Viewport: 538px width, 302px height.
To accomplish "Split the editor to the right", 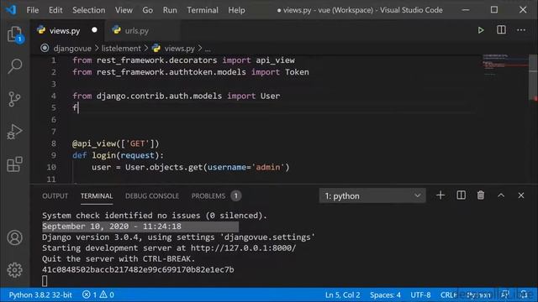I will point(501,30).
